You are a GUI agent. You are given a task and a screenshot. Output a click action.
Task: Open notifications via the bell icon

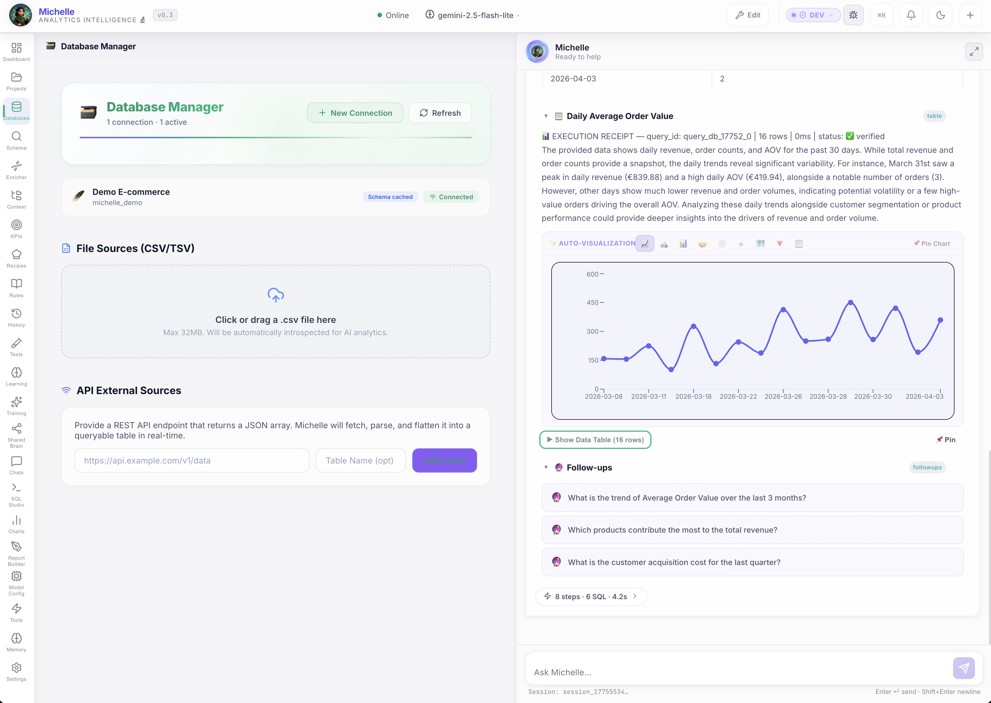pos(911,15)
